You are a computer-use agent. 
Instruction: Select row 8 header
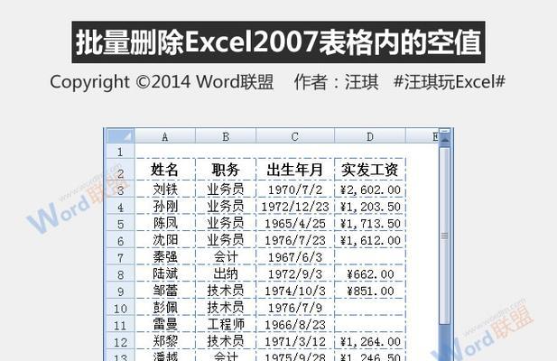(x=120, y=274)
